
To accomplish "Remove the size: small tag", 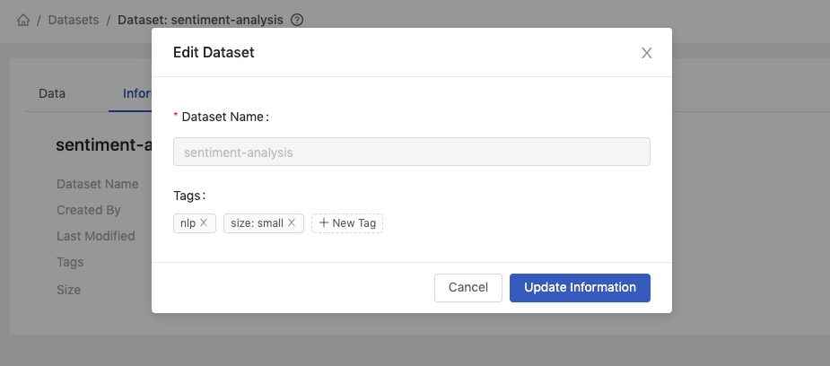I will (292, 222).
